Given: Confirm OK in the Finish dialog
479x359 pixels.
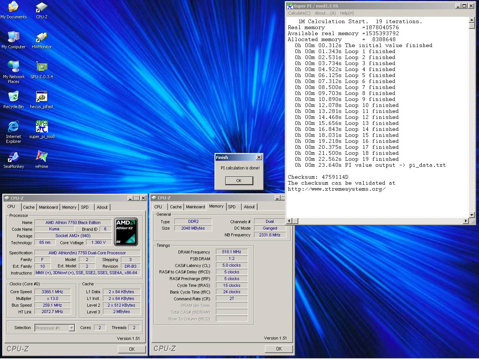Looking at the screenshot, I should tap(239, 181).
